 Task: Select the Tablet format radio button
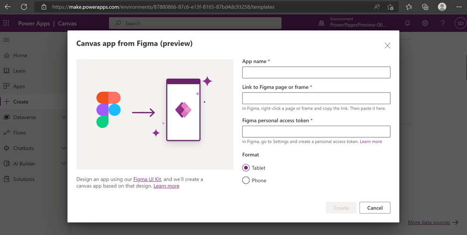point(246,168)
